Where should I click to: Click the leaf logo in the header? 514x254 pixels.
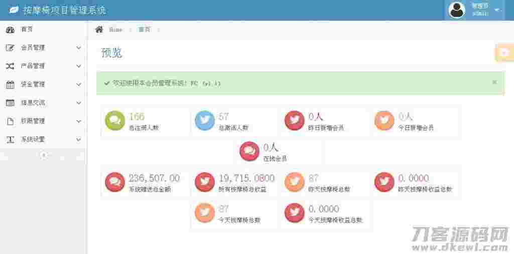[14, 10]
